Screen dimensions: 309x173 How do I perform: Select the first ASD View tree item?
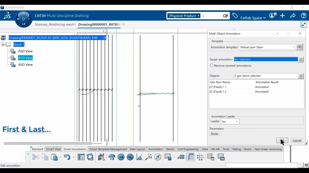[25, 51]
